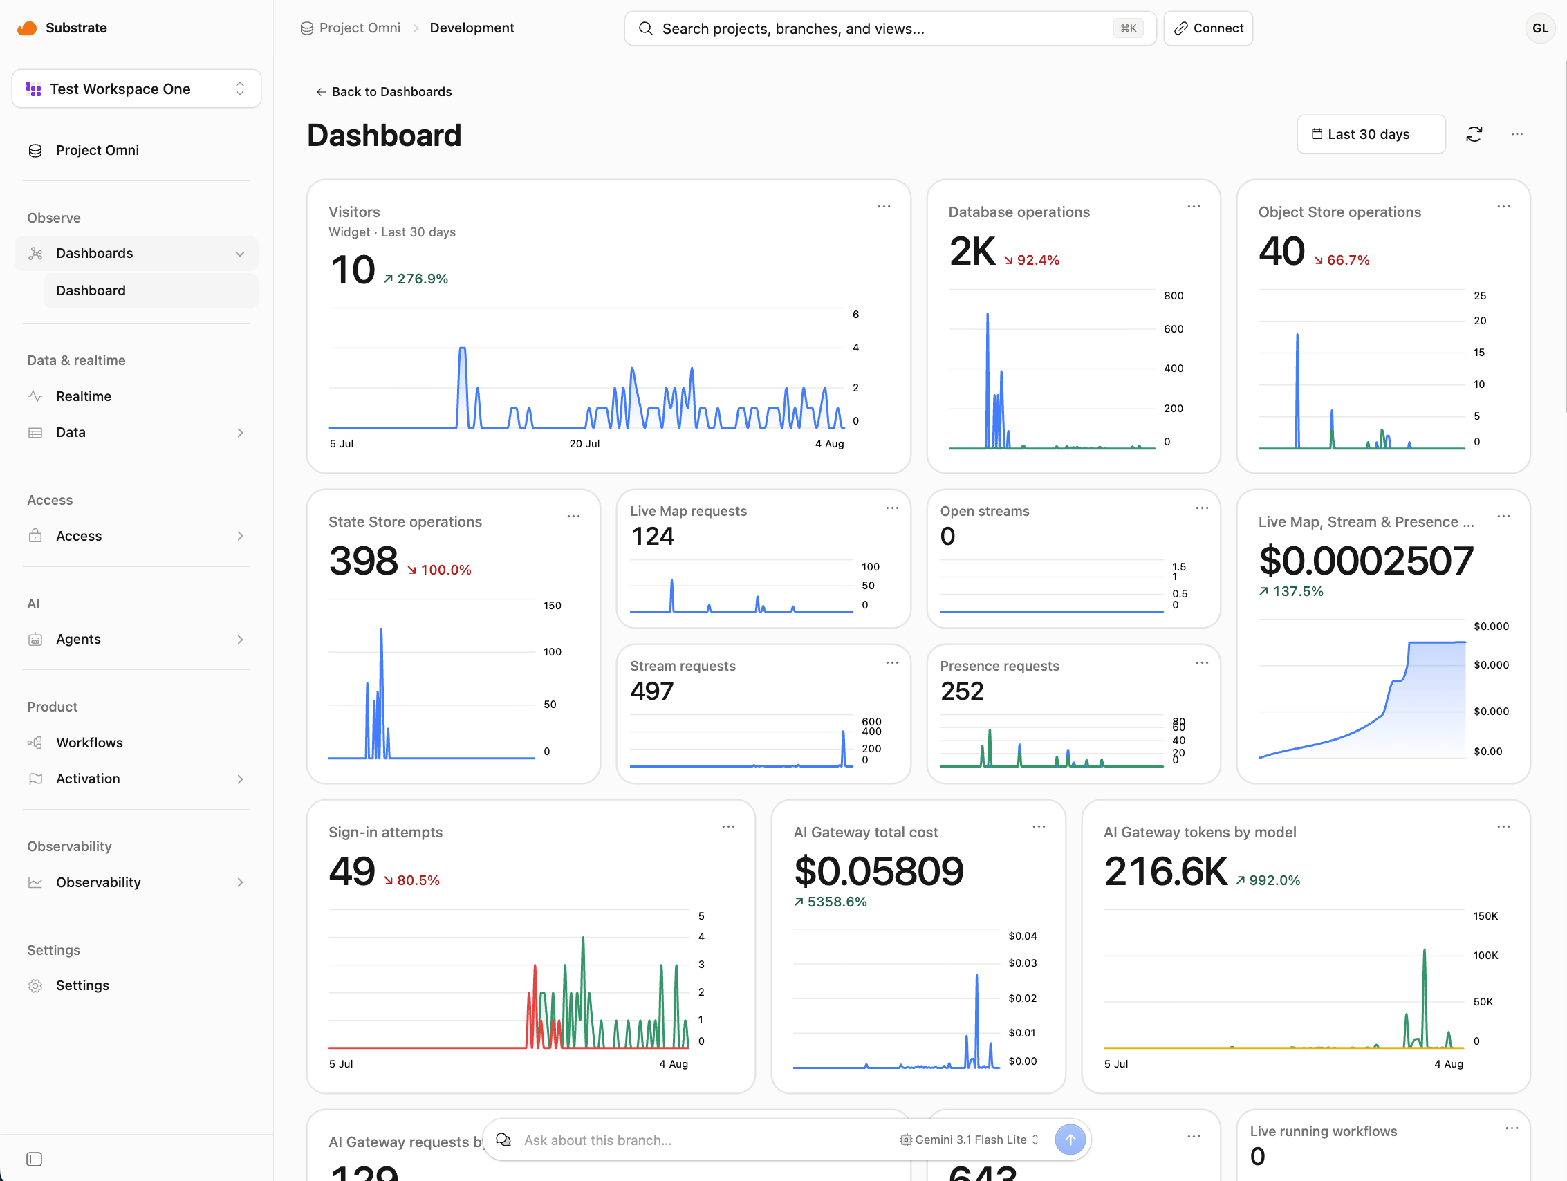1567x1181 pixels.
Task: Click the $0.05809 total cost value
Action: (878, 871)
